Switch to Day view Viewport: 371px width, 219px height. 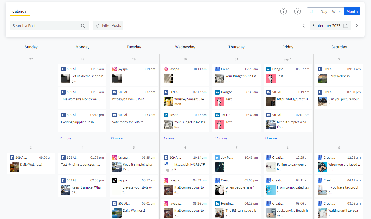click(x=324, y=12)
